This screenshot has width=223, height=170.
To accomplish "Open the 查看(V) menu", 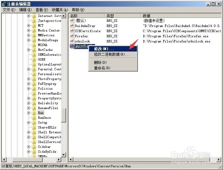I will pyautogui.click(x=42, y=10).
